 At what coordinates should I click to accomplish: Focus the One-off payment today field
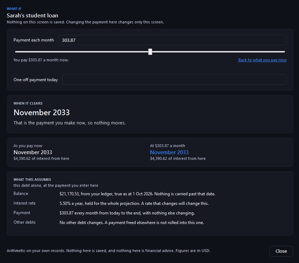(x=174, y=79)
